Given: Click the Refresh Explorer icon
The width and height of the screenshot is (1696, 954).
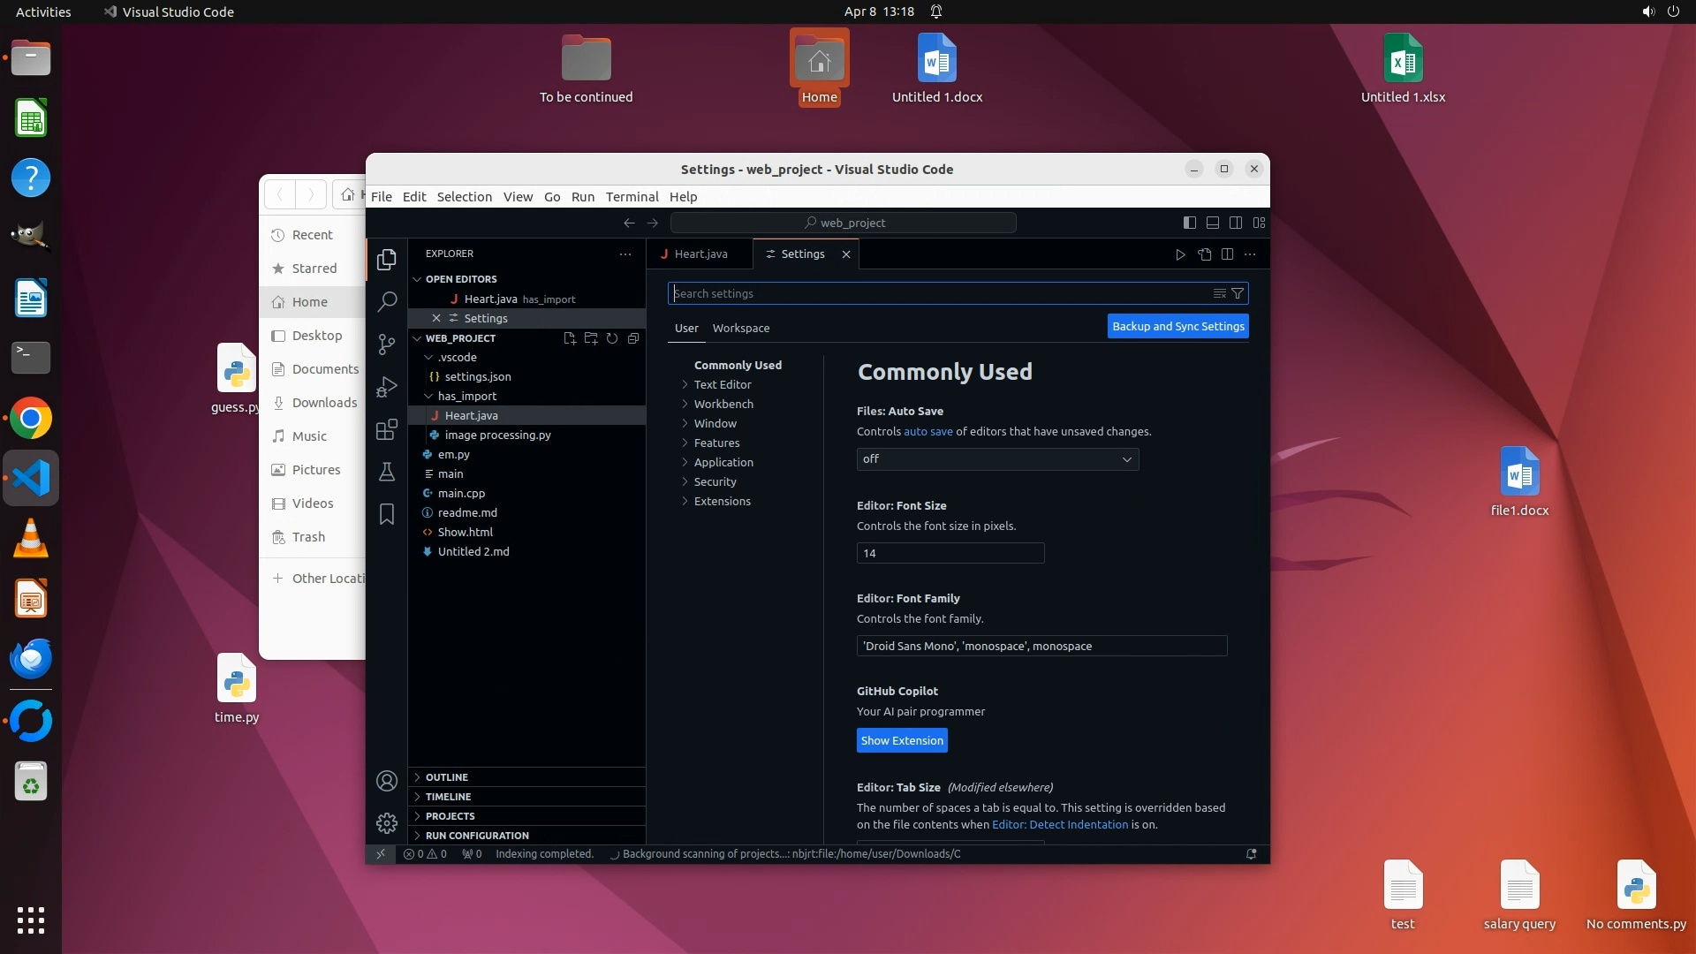Looking at the screenshot, I should [612, 338].
